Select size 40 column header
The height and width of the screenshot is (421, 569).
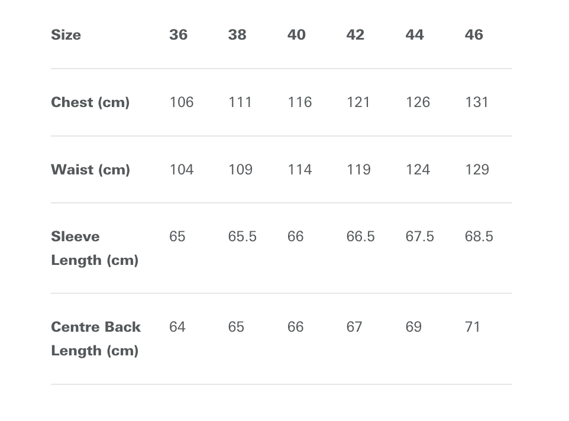tap(296, 35)
